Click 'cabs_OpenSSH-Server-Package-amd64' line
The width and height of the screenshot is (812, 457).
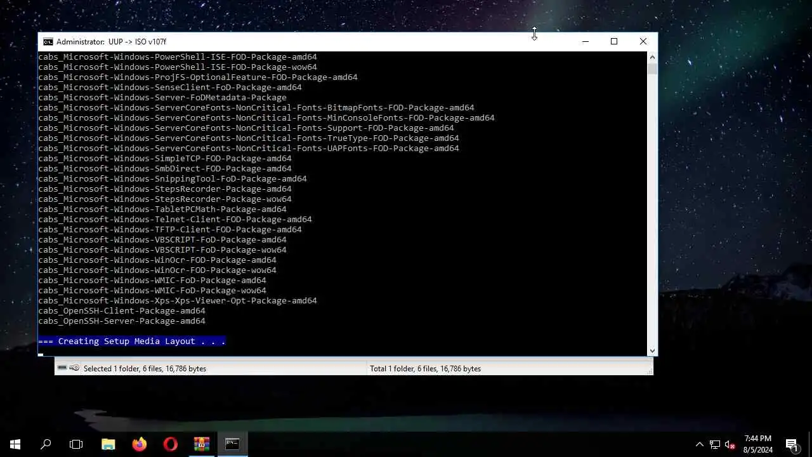(122, 321)
